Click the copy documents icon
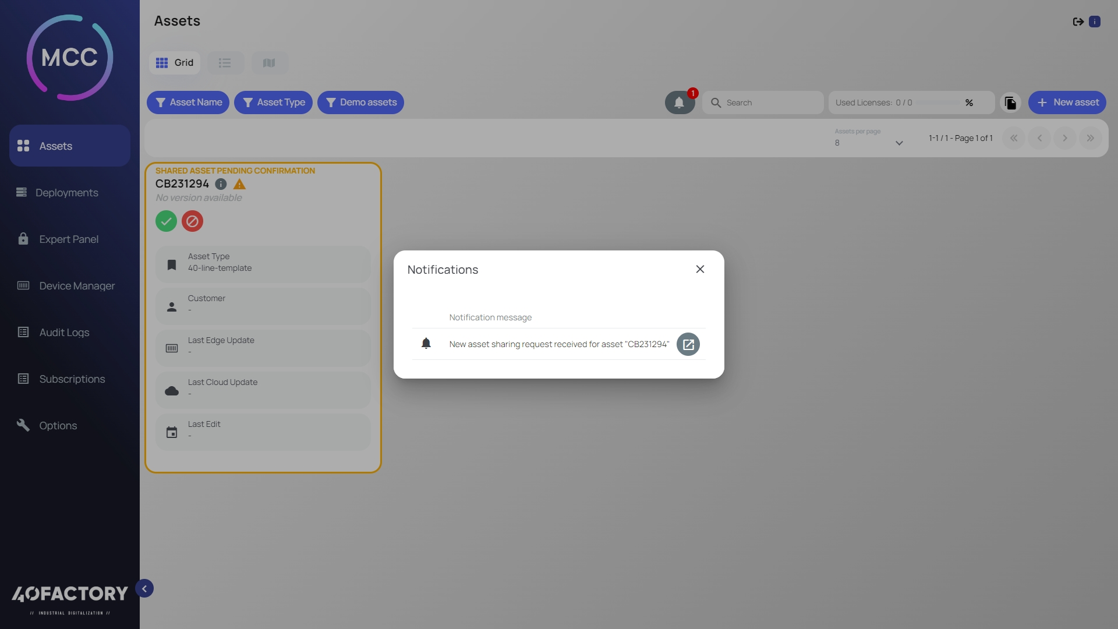1118x629 pixels. point(1010,103)
